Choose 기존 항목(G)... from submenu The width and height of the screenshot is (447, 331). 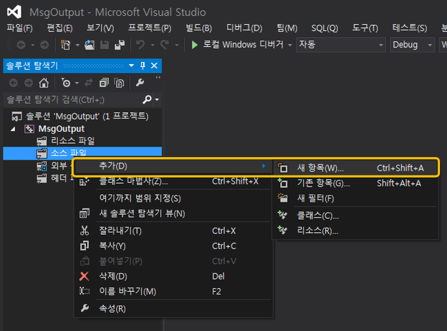(x=356, y=183)
